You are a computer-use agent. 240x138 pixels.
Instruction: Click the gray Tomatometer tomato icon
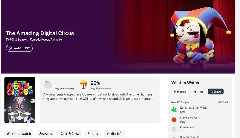[48, 85]
